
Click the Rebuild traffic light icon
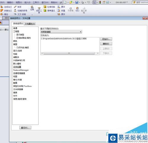(x=100, y=2)
